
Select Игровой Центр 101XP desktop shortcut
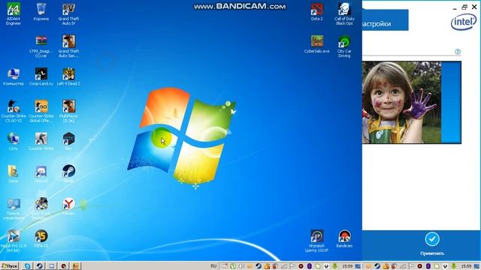[x=317, y=241]
